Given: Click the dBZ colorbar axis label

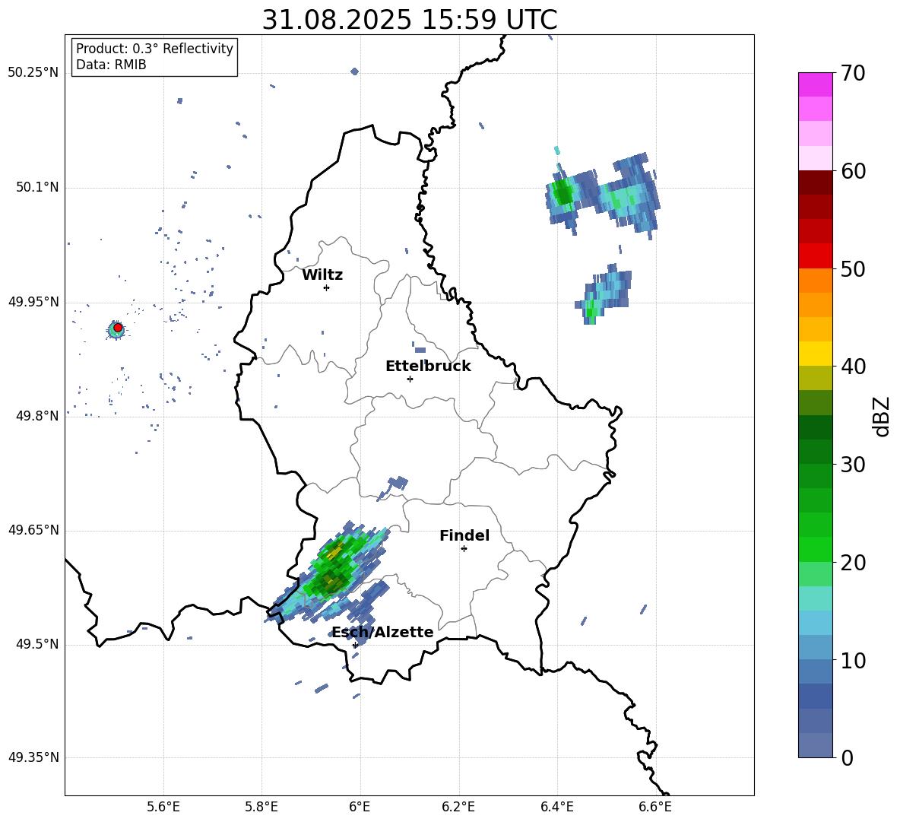Looking at the screenshot, I should [882, 416].
